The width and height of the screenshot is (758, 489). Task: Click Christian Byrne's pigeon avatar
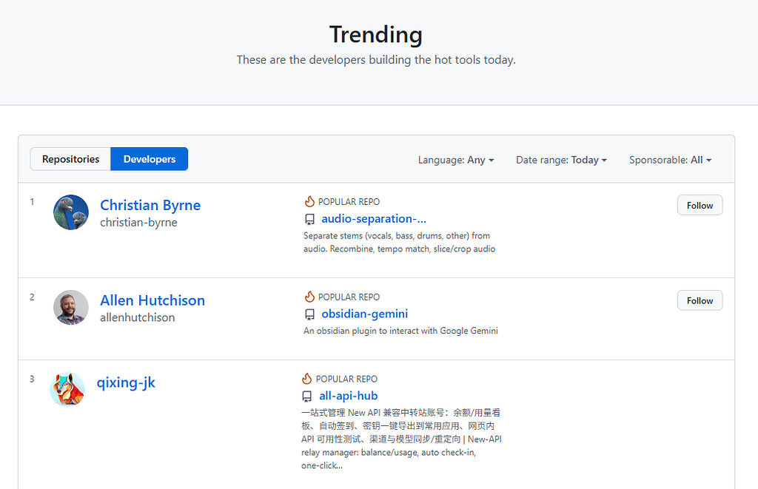point(71,212)
